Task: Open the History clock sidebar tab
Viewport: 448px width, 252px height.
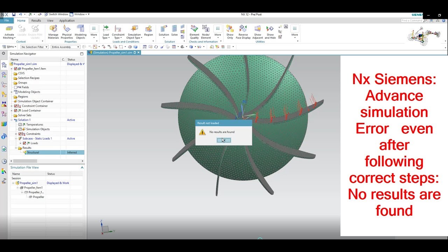Action: point(4,161)
